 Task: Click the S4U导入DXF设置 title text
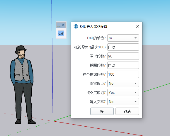(x=93, y=26)
